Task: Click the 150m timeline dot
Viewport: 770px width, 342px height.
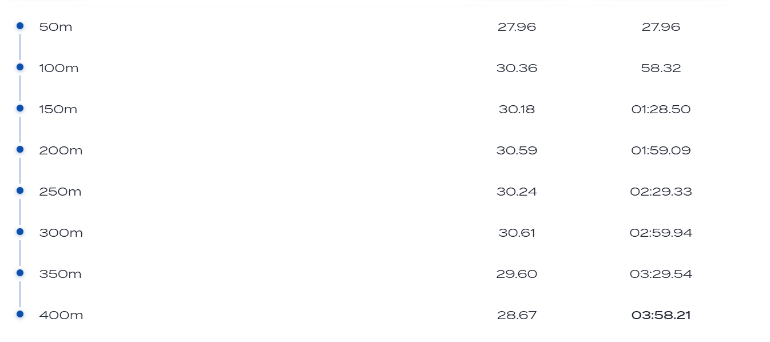Action: pyautogui.click(x=20, y=108)
